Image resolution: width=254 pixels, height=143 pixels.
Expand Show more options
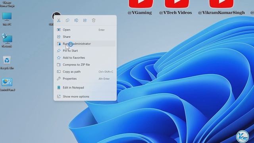(85, 97)
